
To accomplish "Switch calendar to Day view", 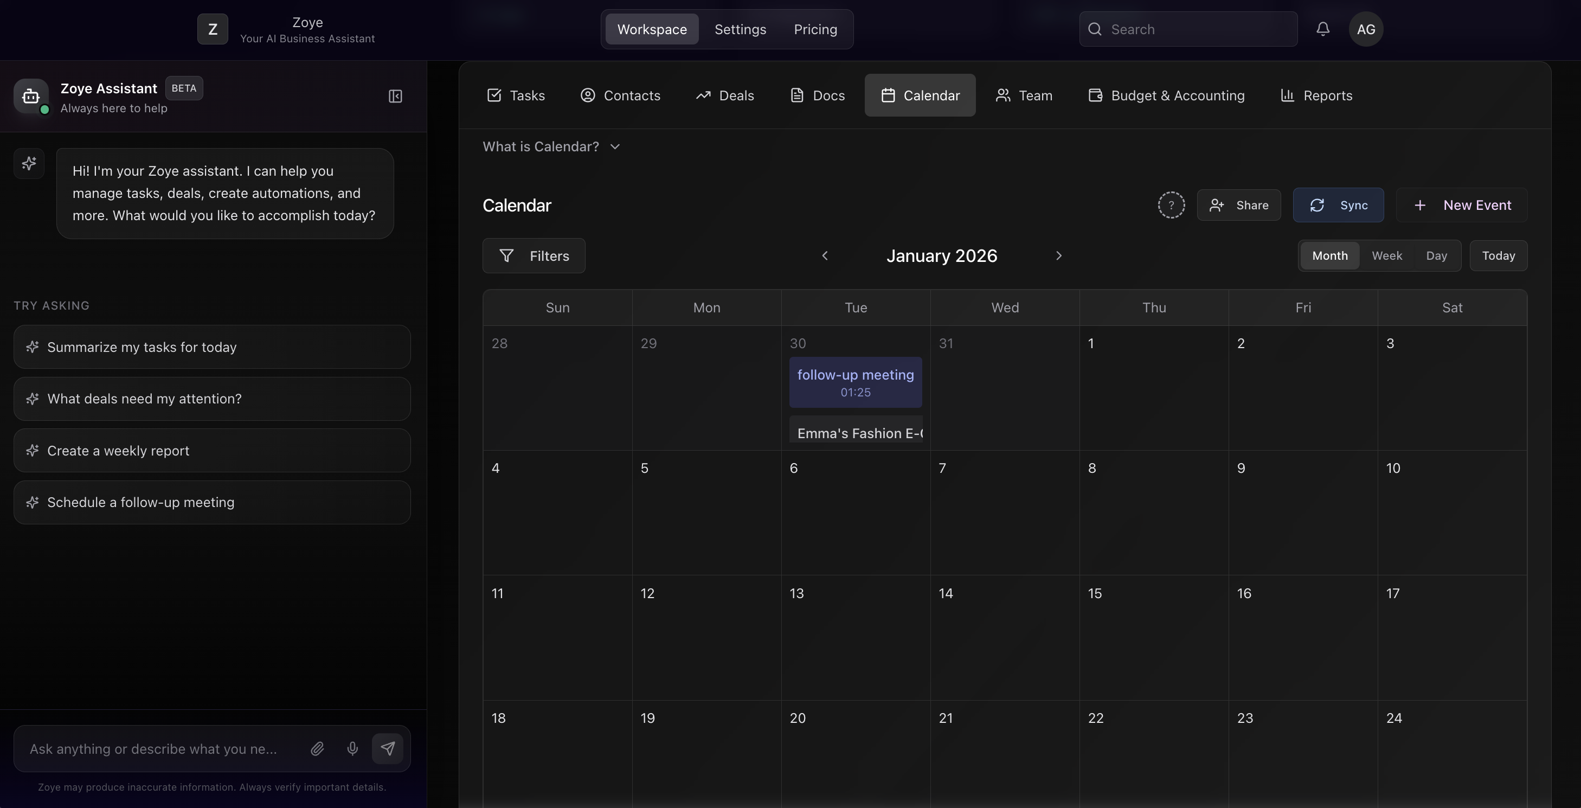I will [x=1437, y=255].
